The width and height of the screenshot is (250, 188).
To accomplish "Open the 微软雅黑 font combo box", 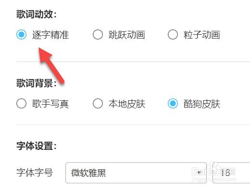I will point(136,173).
